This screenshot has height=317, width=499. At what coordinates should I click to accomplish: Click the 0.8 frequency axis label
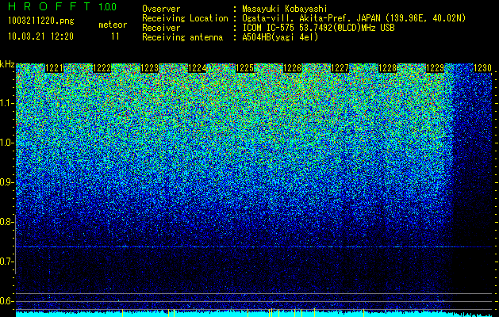click(6, 222)
